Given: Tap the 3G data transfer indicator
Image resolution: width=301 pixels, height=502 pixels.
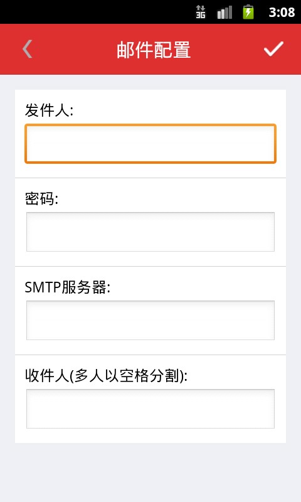Looking at the screenshot, I should [201, 12].
